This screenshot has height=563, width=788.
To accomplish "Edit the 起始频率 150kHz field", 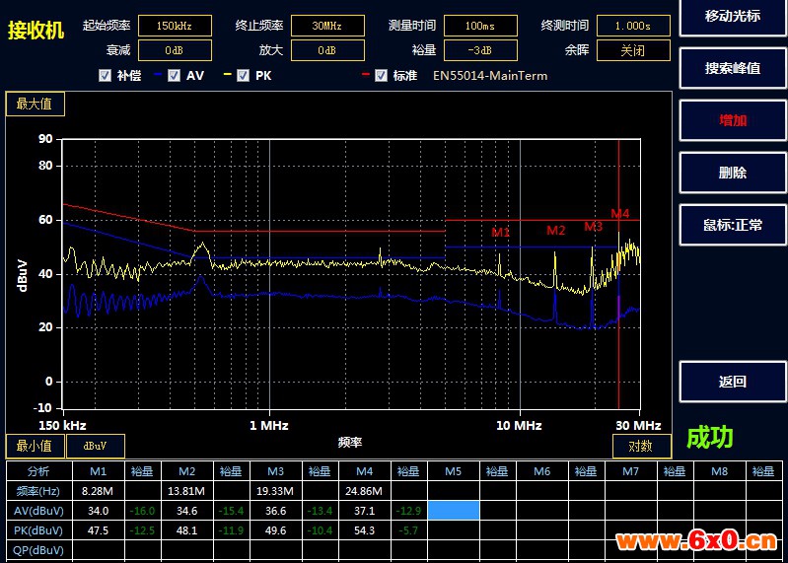I will click(x=175, y=26).
